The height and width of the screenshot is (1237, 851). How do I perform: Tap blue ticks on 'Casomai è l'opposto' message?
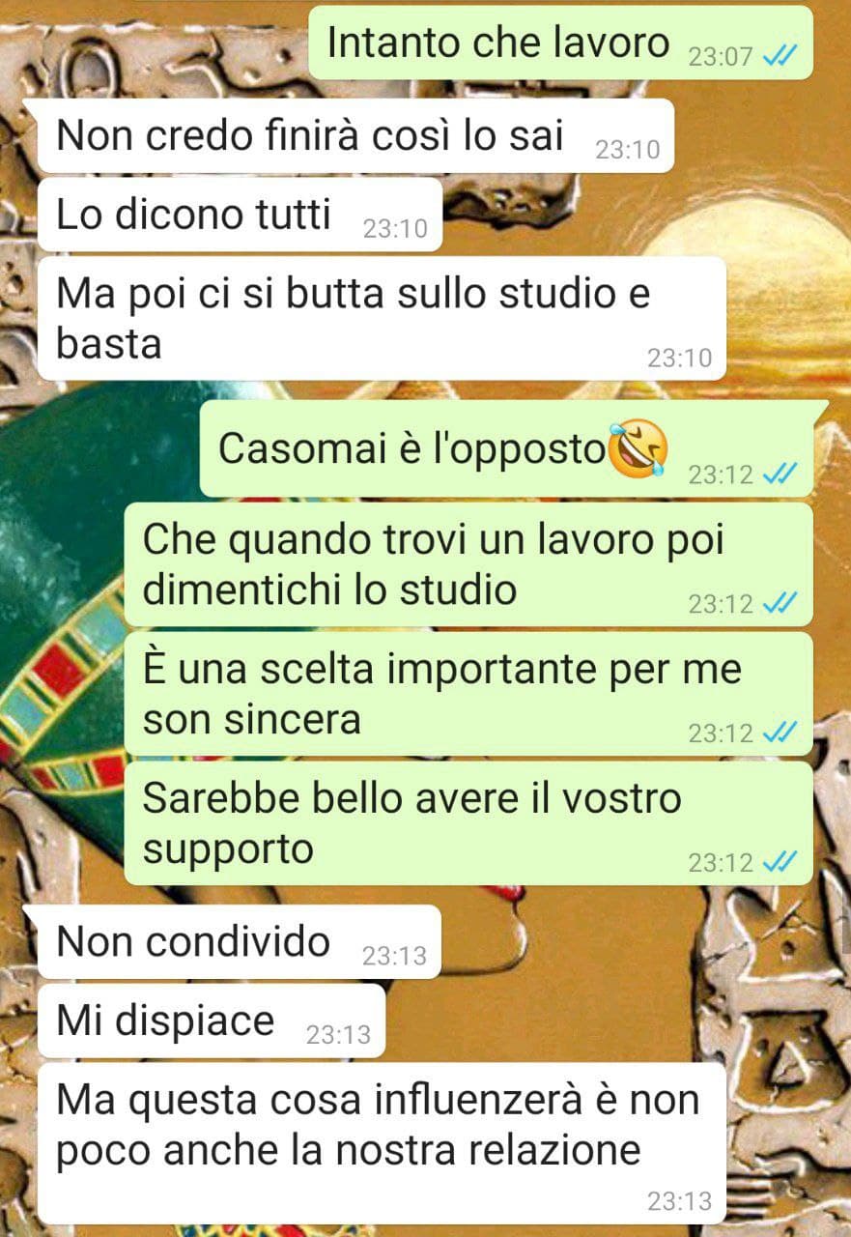coord(780,475)
